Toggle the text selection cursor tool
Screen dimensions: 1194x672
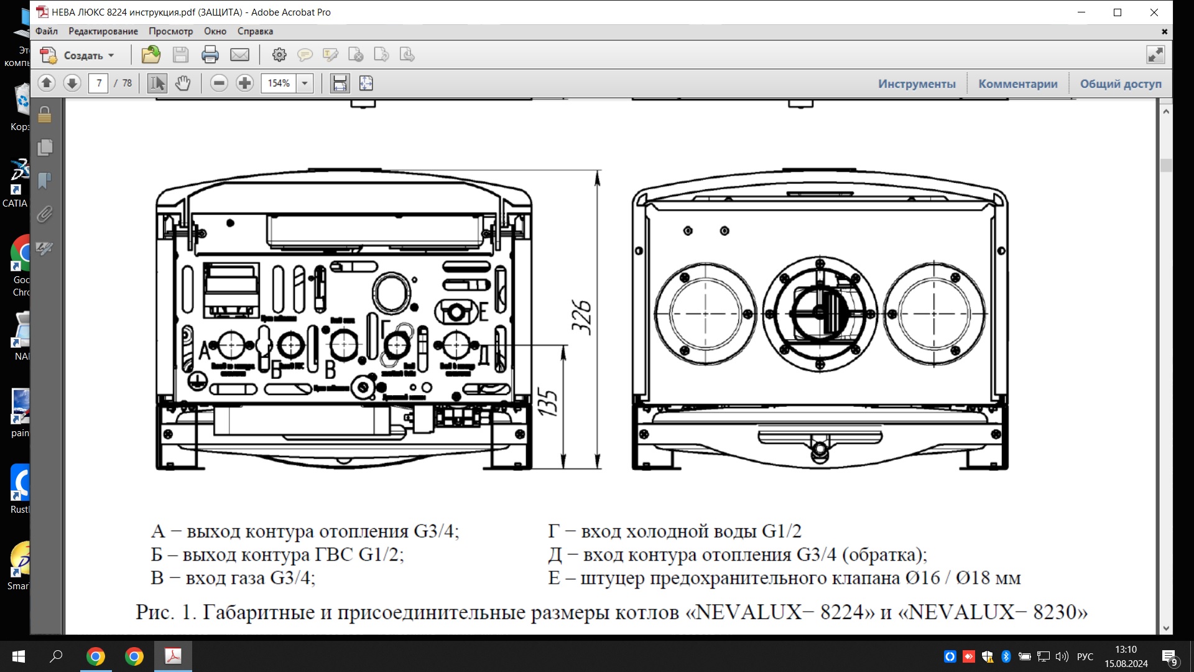coord(157,83)
